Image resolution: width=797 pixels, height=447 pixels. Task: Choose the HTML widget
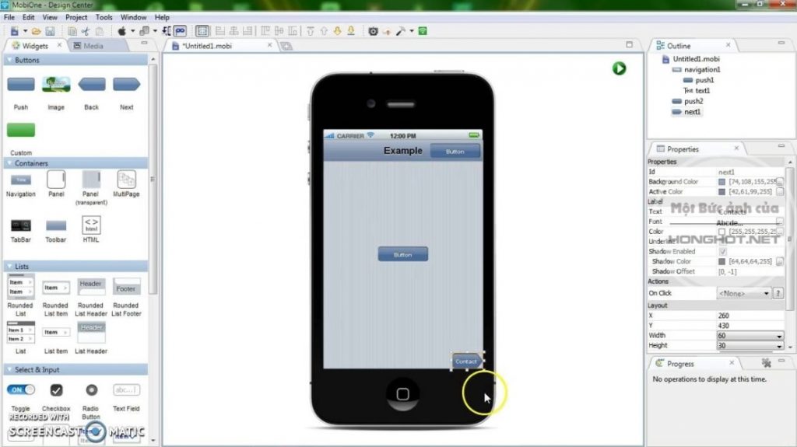91,225
